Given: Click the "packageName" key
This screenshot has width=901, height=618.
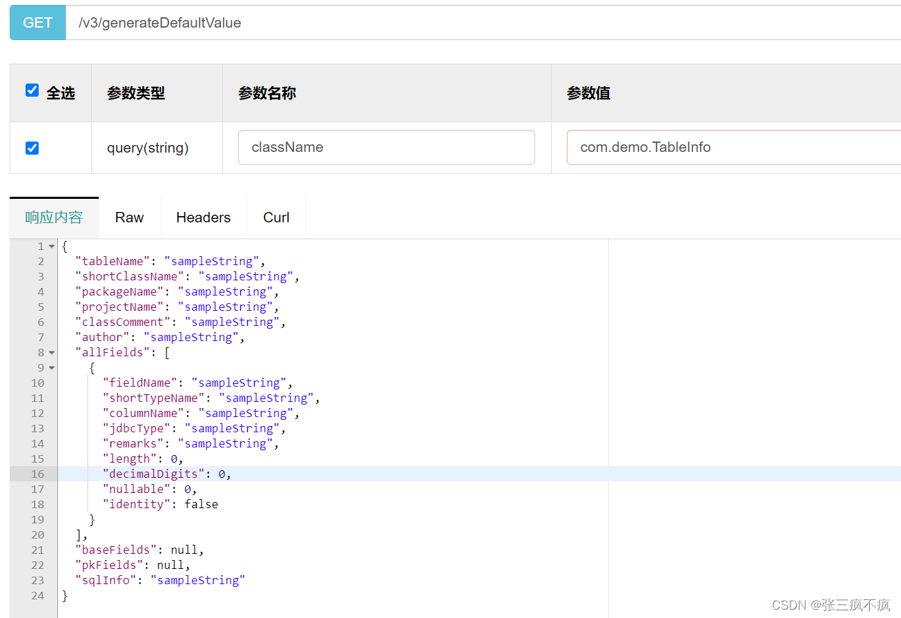Looking at the screenshot, I should [119, 291].
